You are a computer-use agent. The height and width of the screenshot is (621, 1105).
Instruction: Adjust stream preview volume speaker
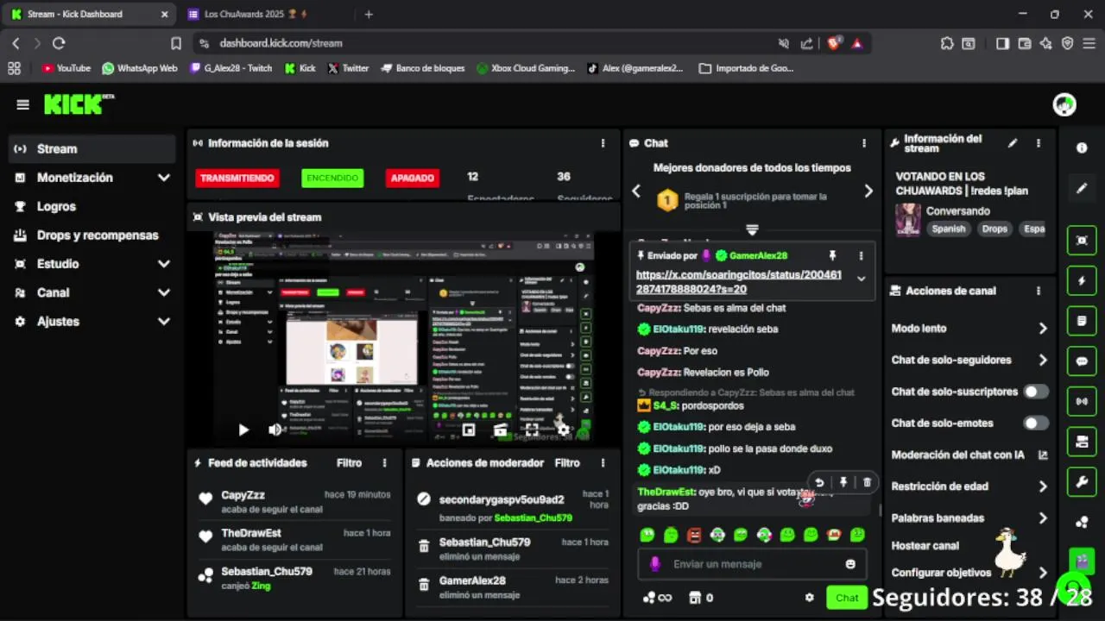coord(275,430)
